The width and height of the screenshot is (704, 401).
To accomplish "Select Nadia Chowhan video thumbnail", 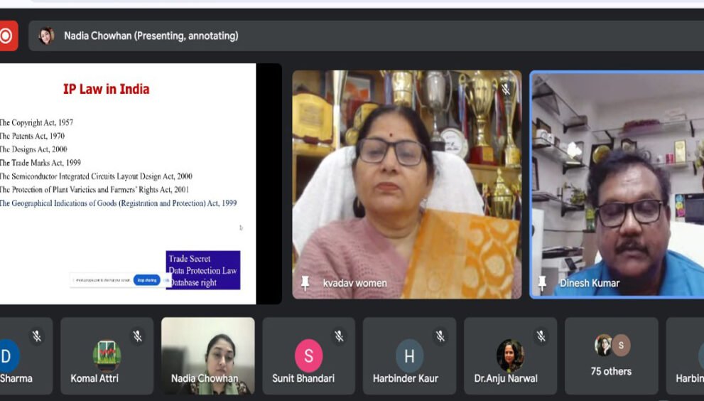I will point(208,355).
